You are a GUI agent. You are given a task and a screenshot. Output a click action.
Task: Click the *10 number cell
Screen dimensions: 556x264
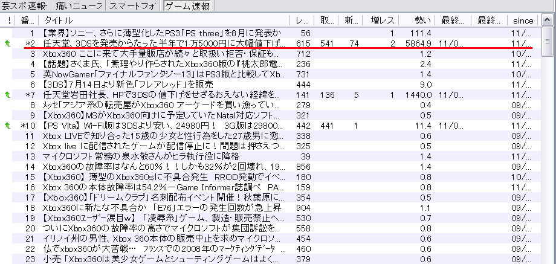coord(28,126)
